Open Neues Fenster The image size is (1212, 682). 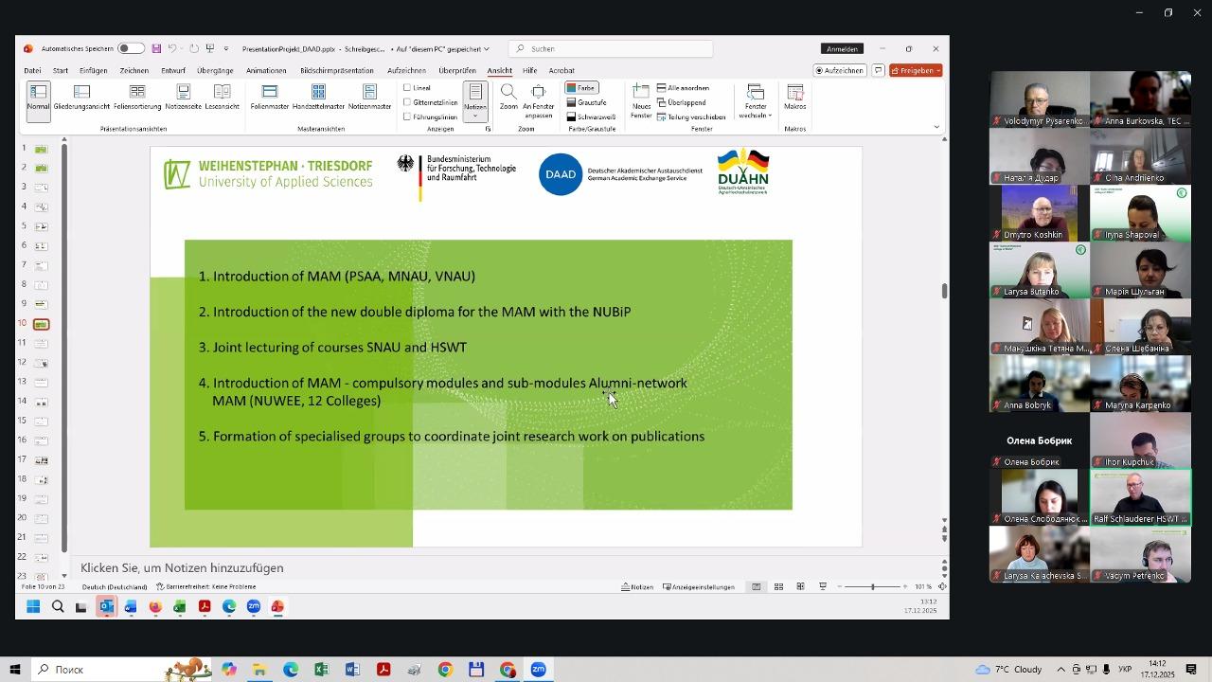[641, 99]
